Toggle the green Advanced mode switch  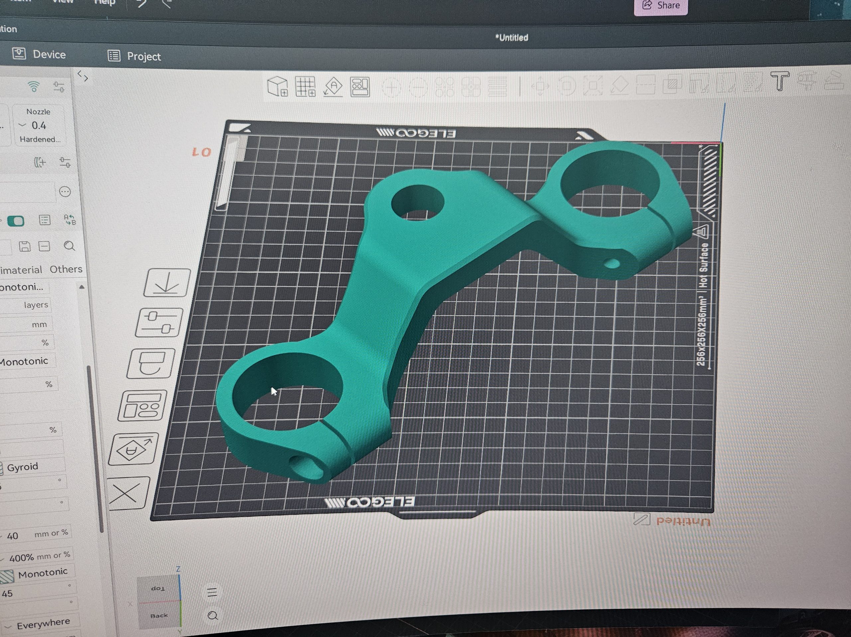(x=16, y=221)
